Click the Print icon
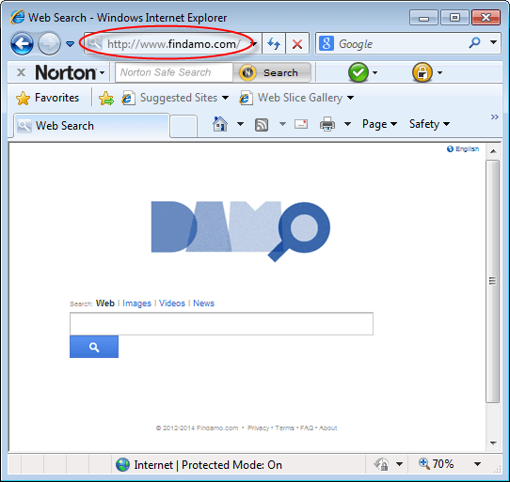 (327, 124)
